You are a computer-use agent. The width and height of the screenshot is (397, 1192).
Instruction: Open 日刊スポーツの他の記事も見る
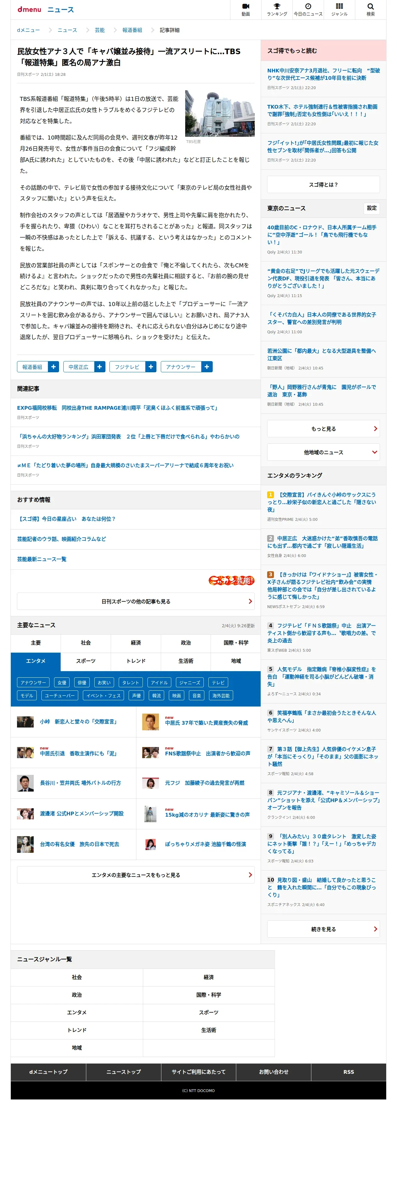pyautogui.click(x=135, y=601)
